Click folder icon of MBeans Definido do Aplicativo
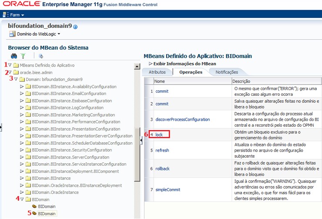The image size is (322, 219). pyautogui.click(x=16, y=65)
